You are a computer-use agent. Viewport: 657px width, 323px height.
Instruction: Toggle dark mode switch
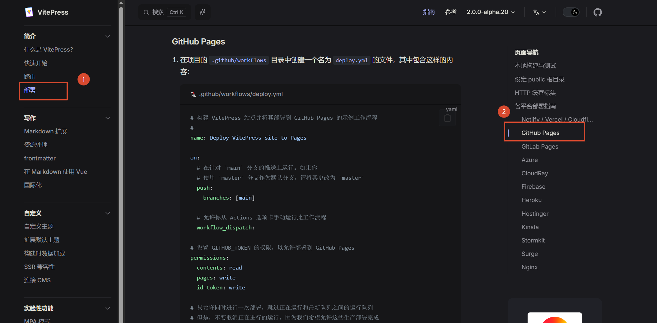click(571, 12)
